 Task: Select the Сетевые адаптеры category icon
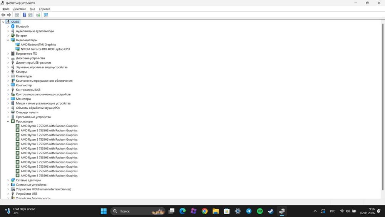[x=13, y=180]
